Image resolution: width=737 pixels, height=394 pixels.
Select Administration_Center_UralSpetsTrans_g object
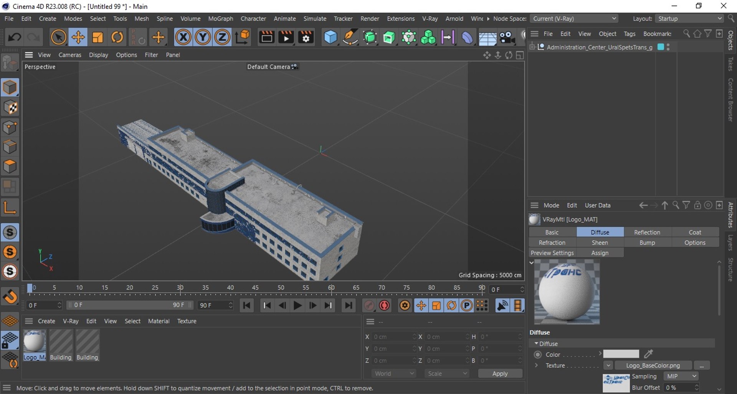pos(599,47)
